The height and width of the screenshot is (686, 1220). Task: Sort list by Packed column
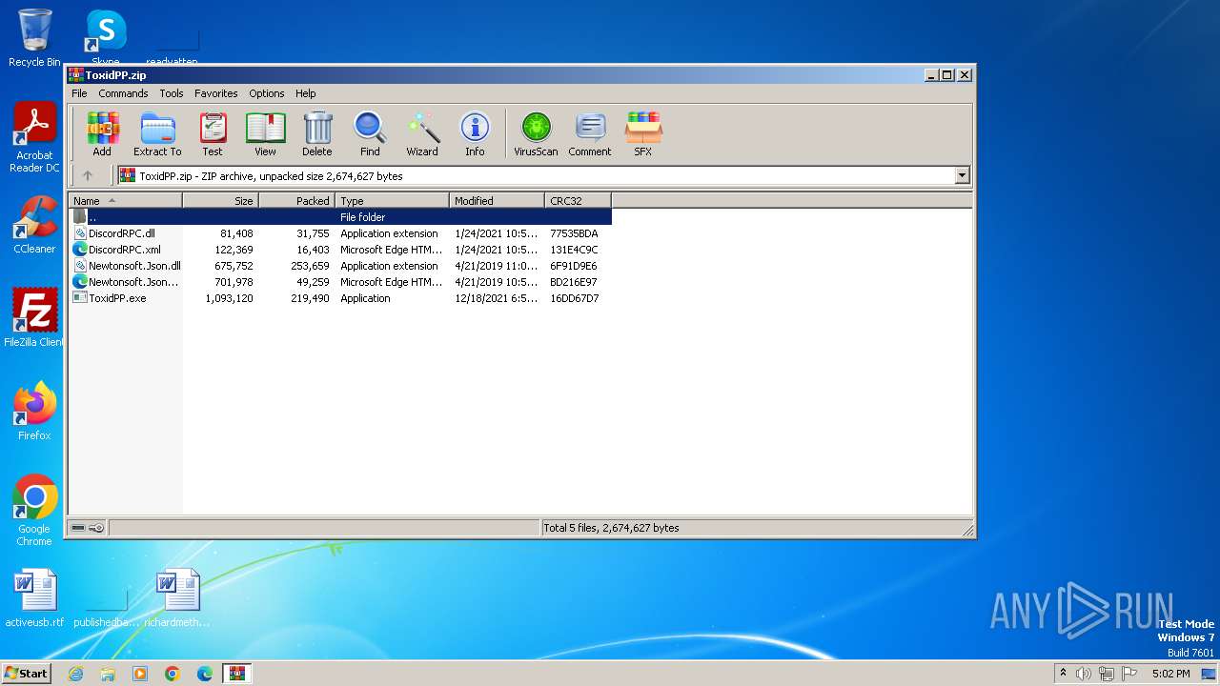tap(296, 200)
